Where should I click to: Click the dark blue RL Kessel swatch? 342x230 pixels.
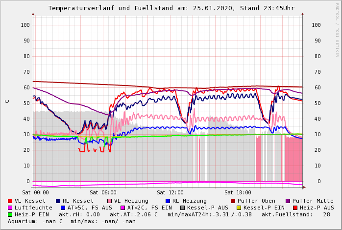[x=58, y=201]
